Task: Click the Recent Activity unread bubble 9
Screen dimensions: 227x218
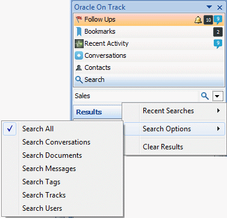Action: click(218, 44)
